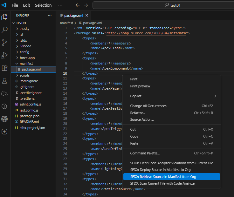Select the package.xml editor tab
The width and height of the screenshot is (234, 197).
tap(73, 16)
